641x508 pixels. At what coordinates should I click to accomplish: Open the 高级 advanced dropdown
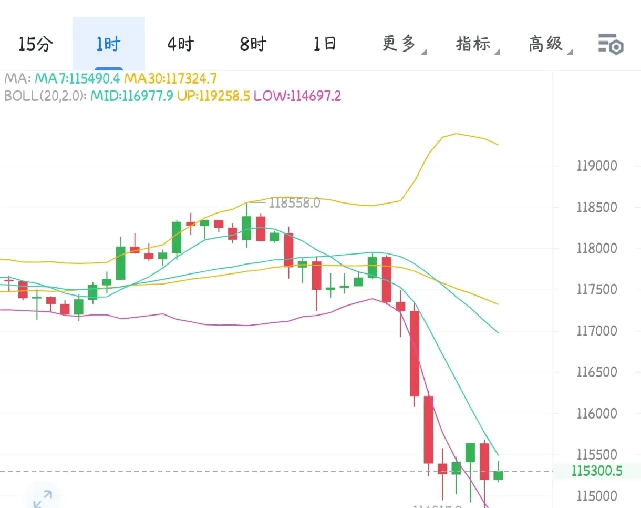coord(550,44)
